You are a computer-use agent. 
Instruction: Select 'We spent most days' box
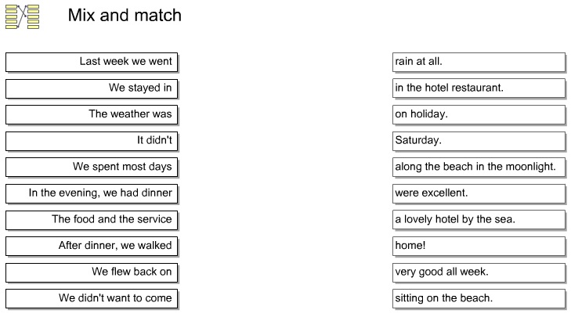[91, 167]
